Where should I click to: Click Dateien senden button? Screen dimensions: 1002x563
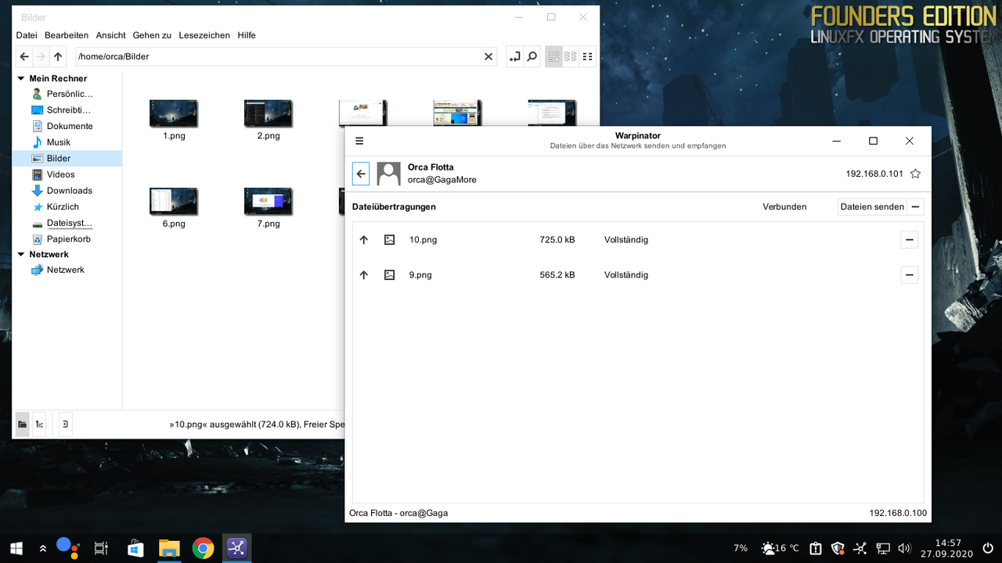[872, 207]
